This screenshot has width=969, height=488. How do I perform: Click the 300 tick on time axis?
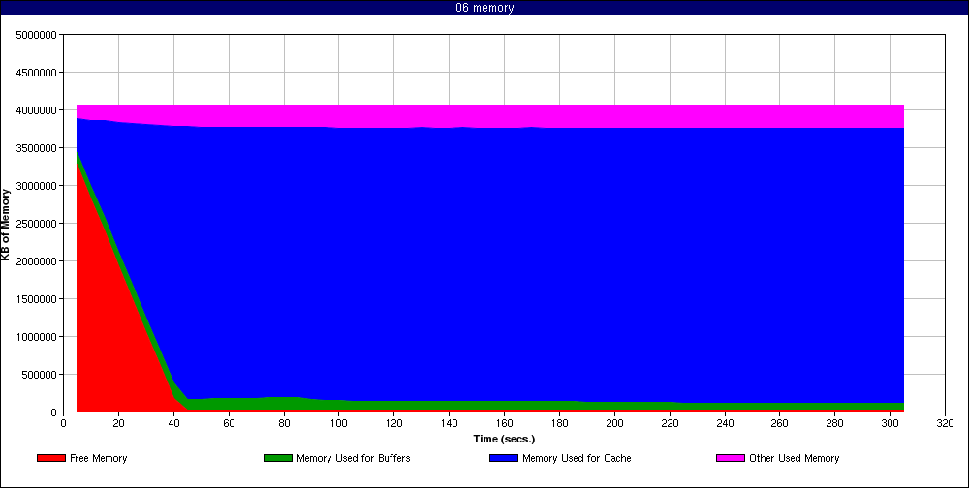click(890, 424)
